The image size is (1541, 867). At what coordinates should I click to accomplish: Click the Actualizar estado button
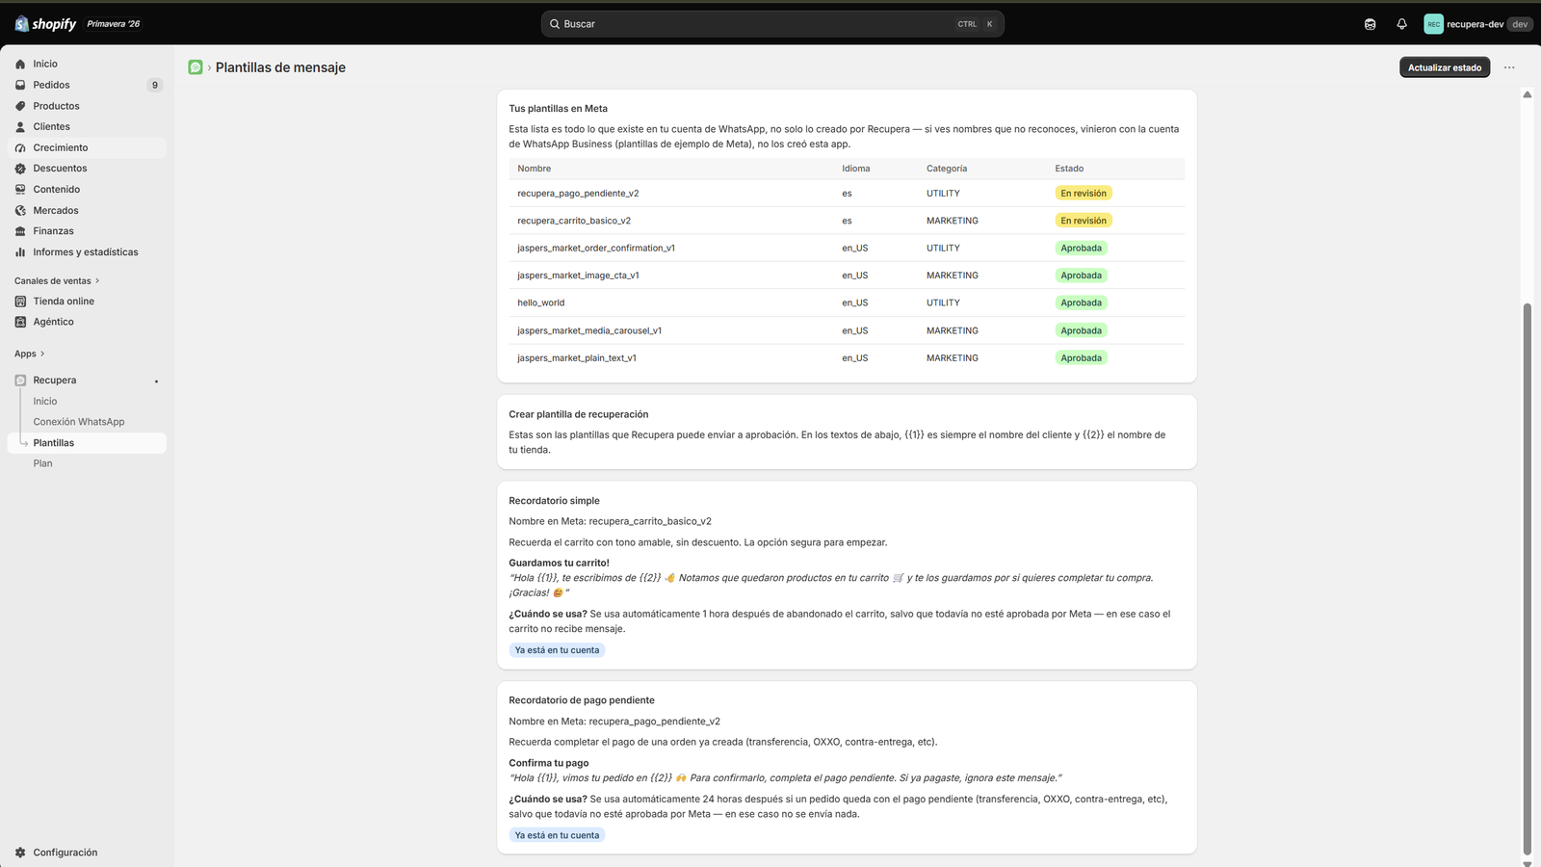[x=1445, y=67]
